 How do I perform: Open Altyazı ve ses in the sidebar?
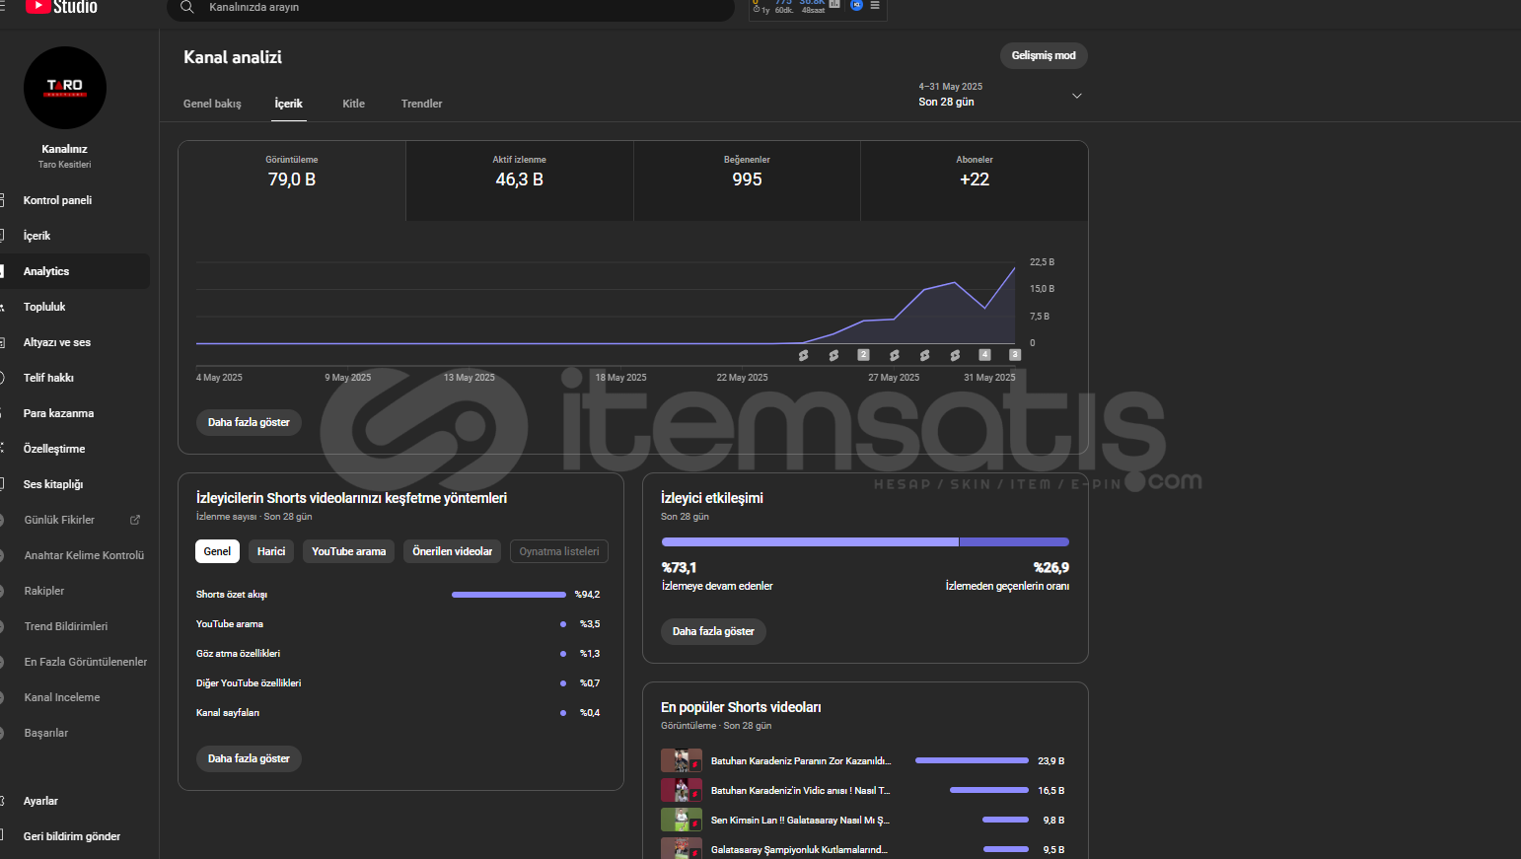pos(75,342)
